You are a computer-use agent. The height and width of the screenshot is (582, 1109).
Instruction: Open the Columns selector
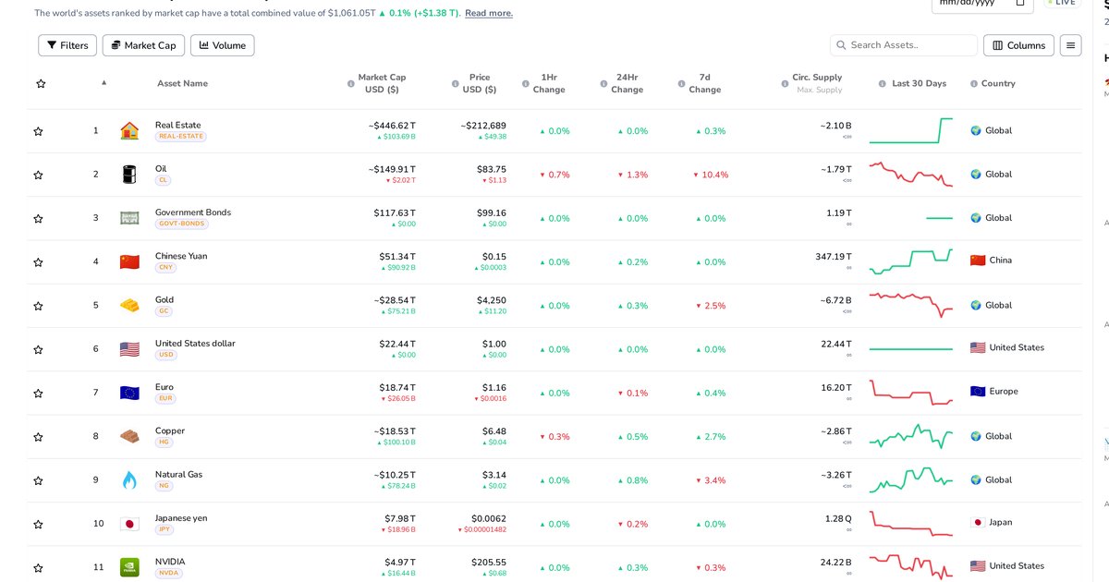[x=1018, y=45]
